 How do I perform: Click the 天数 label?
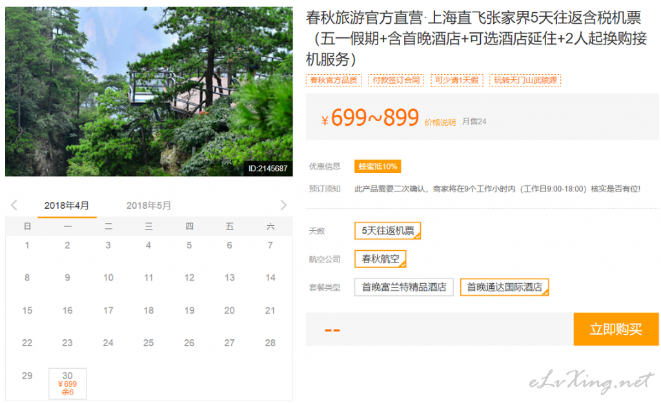[316, 231]
